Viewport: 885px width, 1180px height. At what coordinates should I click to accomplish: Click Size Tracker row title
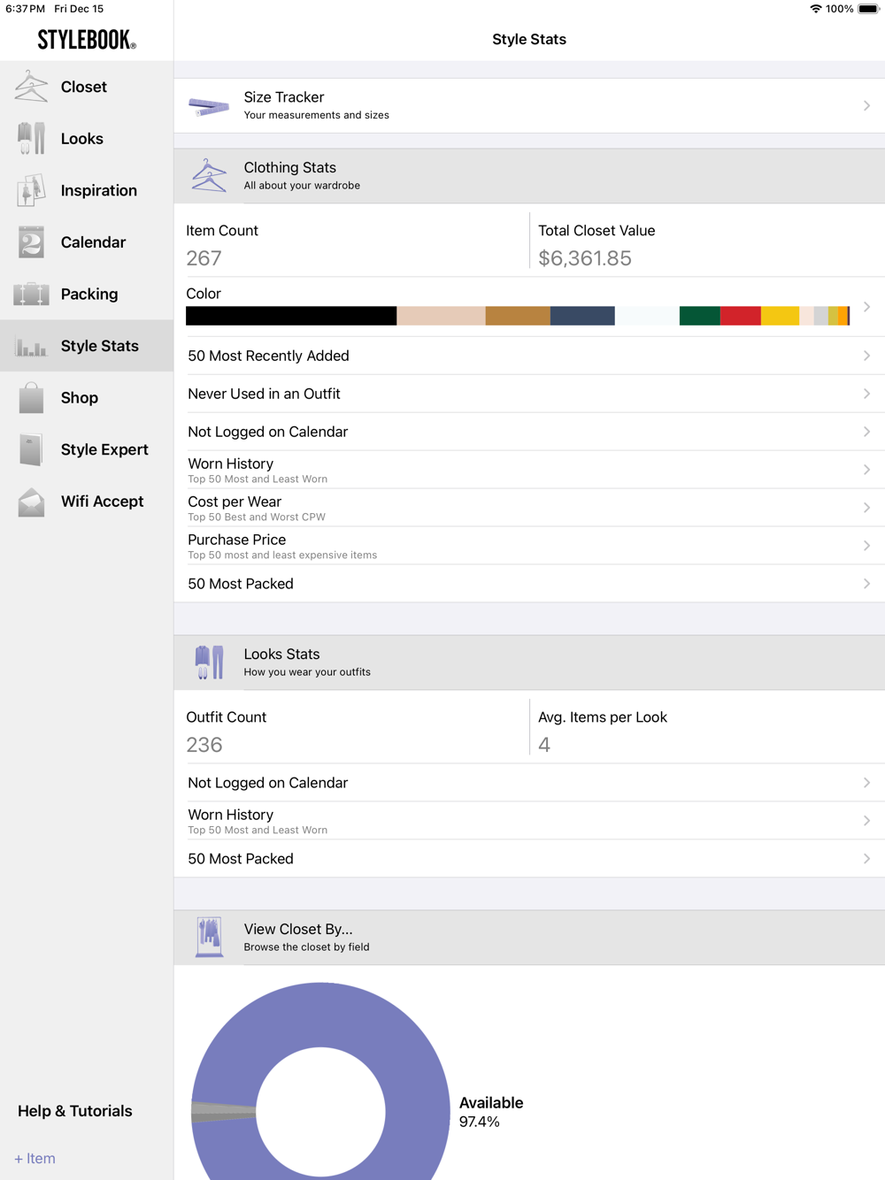pyautogui.click(x=284, y=97)
